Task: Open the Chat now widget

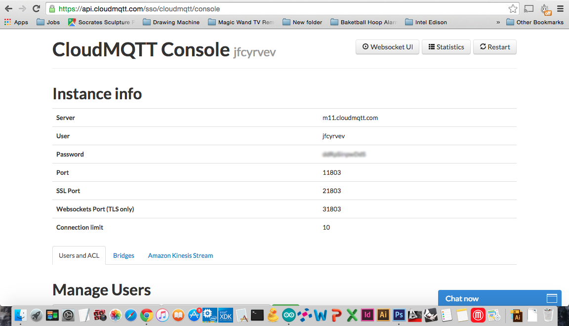Action: [500, 298]
